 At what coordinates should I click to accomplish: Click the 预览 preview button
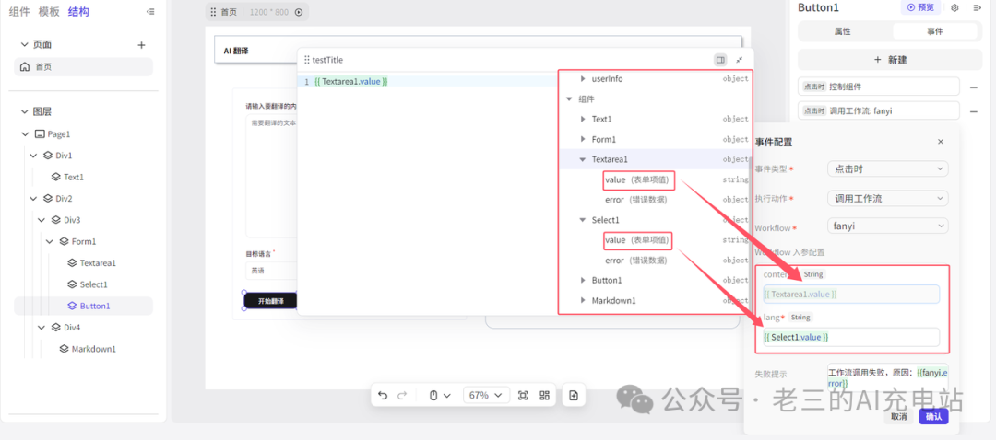(x=920, y=7)
